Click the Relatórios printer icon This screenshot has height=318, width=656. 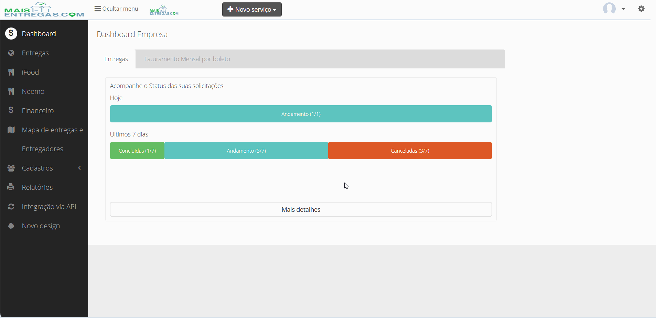coord(11,187)
